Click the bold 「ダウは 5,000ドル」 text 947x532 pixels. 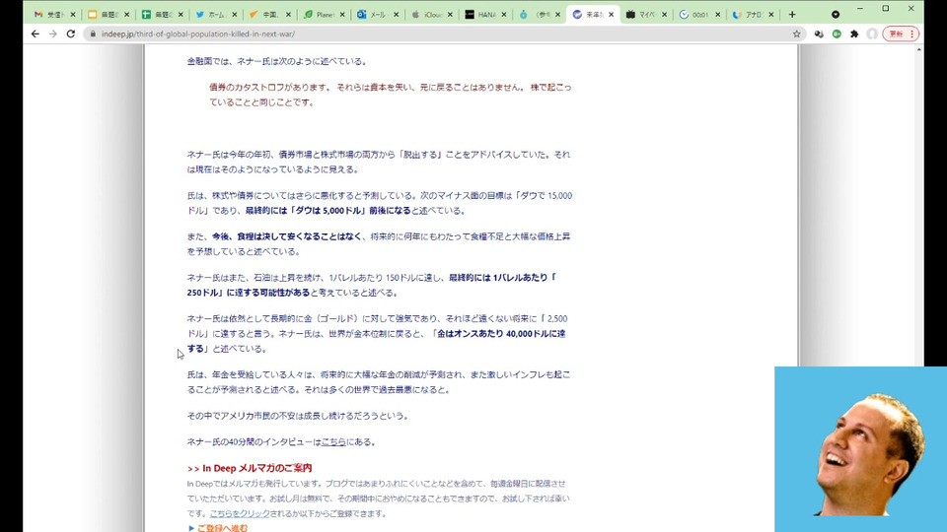pyautogui.click(x=329, y=211)
